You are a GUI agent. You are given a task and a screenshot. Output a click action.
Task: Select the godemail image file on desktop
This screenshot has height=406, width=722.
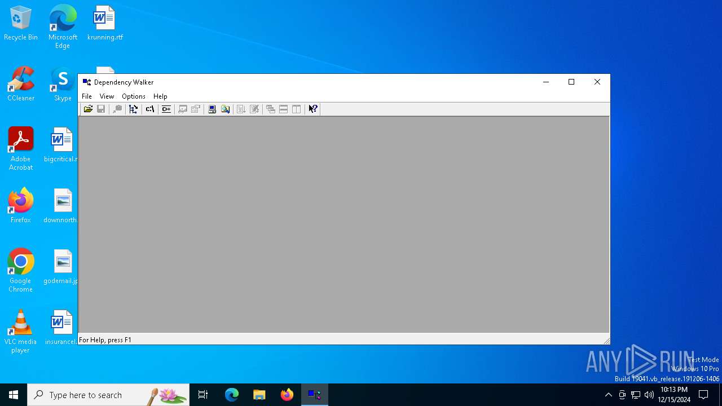point(61,267)
